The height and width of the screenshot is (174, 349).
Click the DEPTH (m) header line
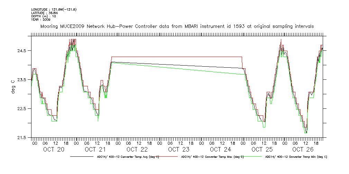[44, 16]
